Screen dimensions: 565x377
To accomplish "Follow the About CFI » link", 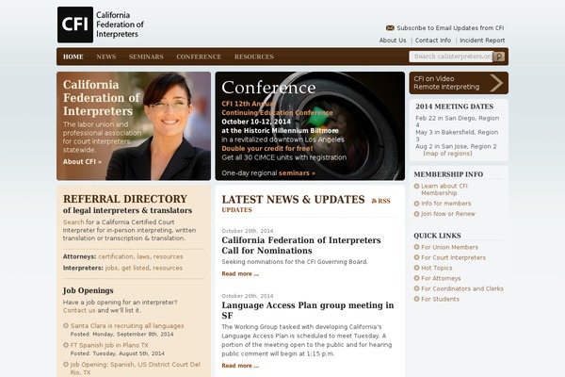I will 82,162.
